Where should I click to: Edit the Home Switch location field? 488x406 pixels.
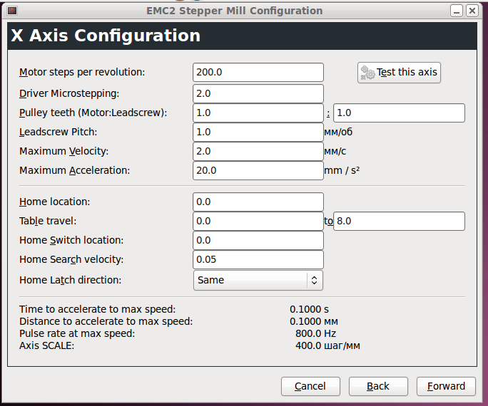[258, 241]
